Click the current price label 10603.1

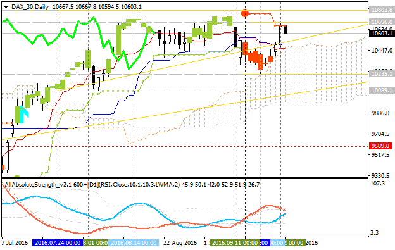tap(382, 34)
